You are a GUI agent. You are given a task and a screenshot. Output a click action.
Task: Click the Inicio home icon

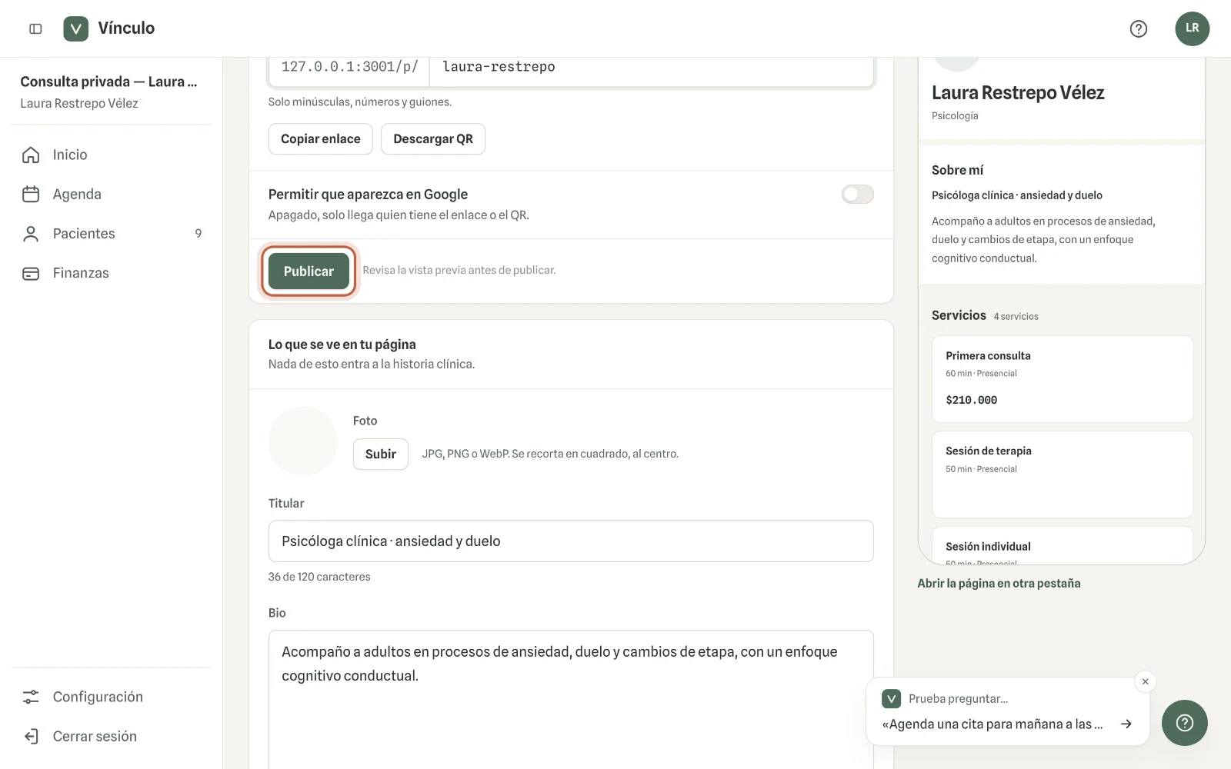(31, 155)
